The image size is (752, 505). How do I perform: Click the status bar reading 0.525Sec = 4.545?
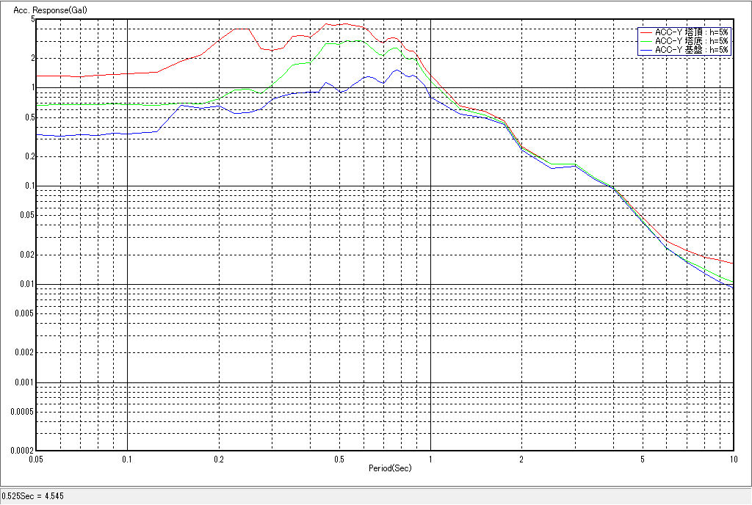33,496
